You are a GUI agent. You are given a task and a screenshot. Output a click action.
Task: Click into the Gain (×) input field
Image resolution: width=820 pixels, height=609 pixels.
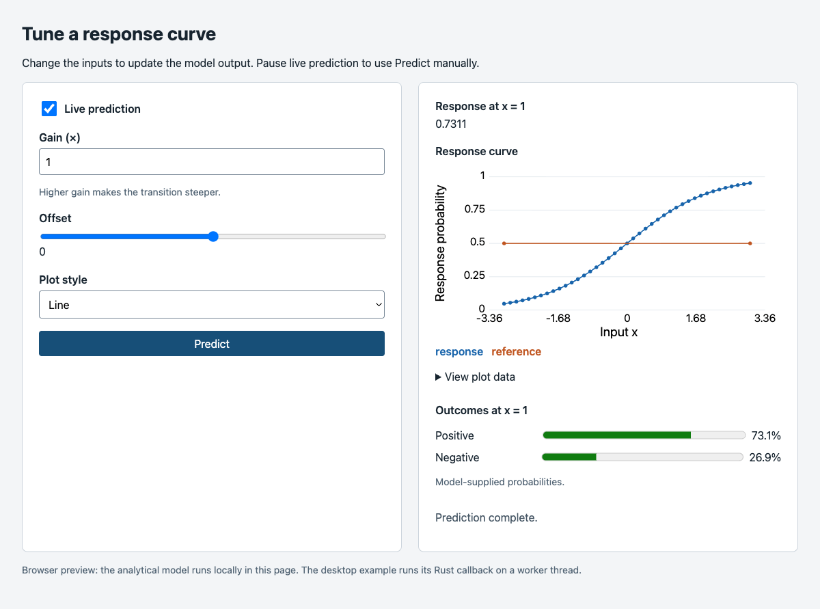click(x=212, y=162)
